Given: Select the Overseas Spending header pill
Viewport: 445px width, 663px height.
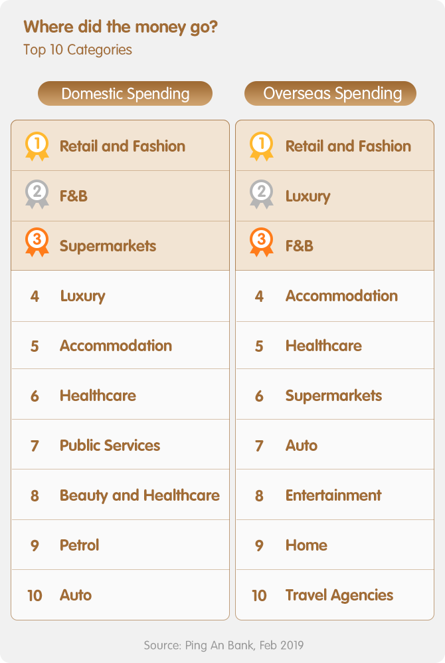Looking at the screenshot, I should (x=330, y=94).
